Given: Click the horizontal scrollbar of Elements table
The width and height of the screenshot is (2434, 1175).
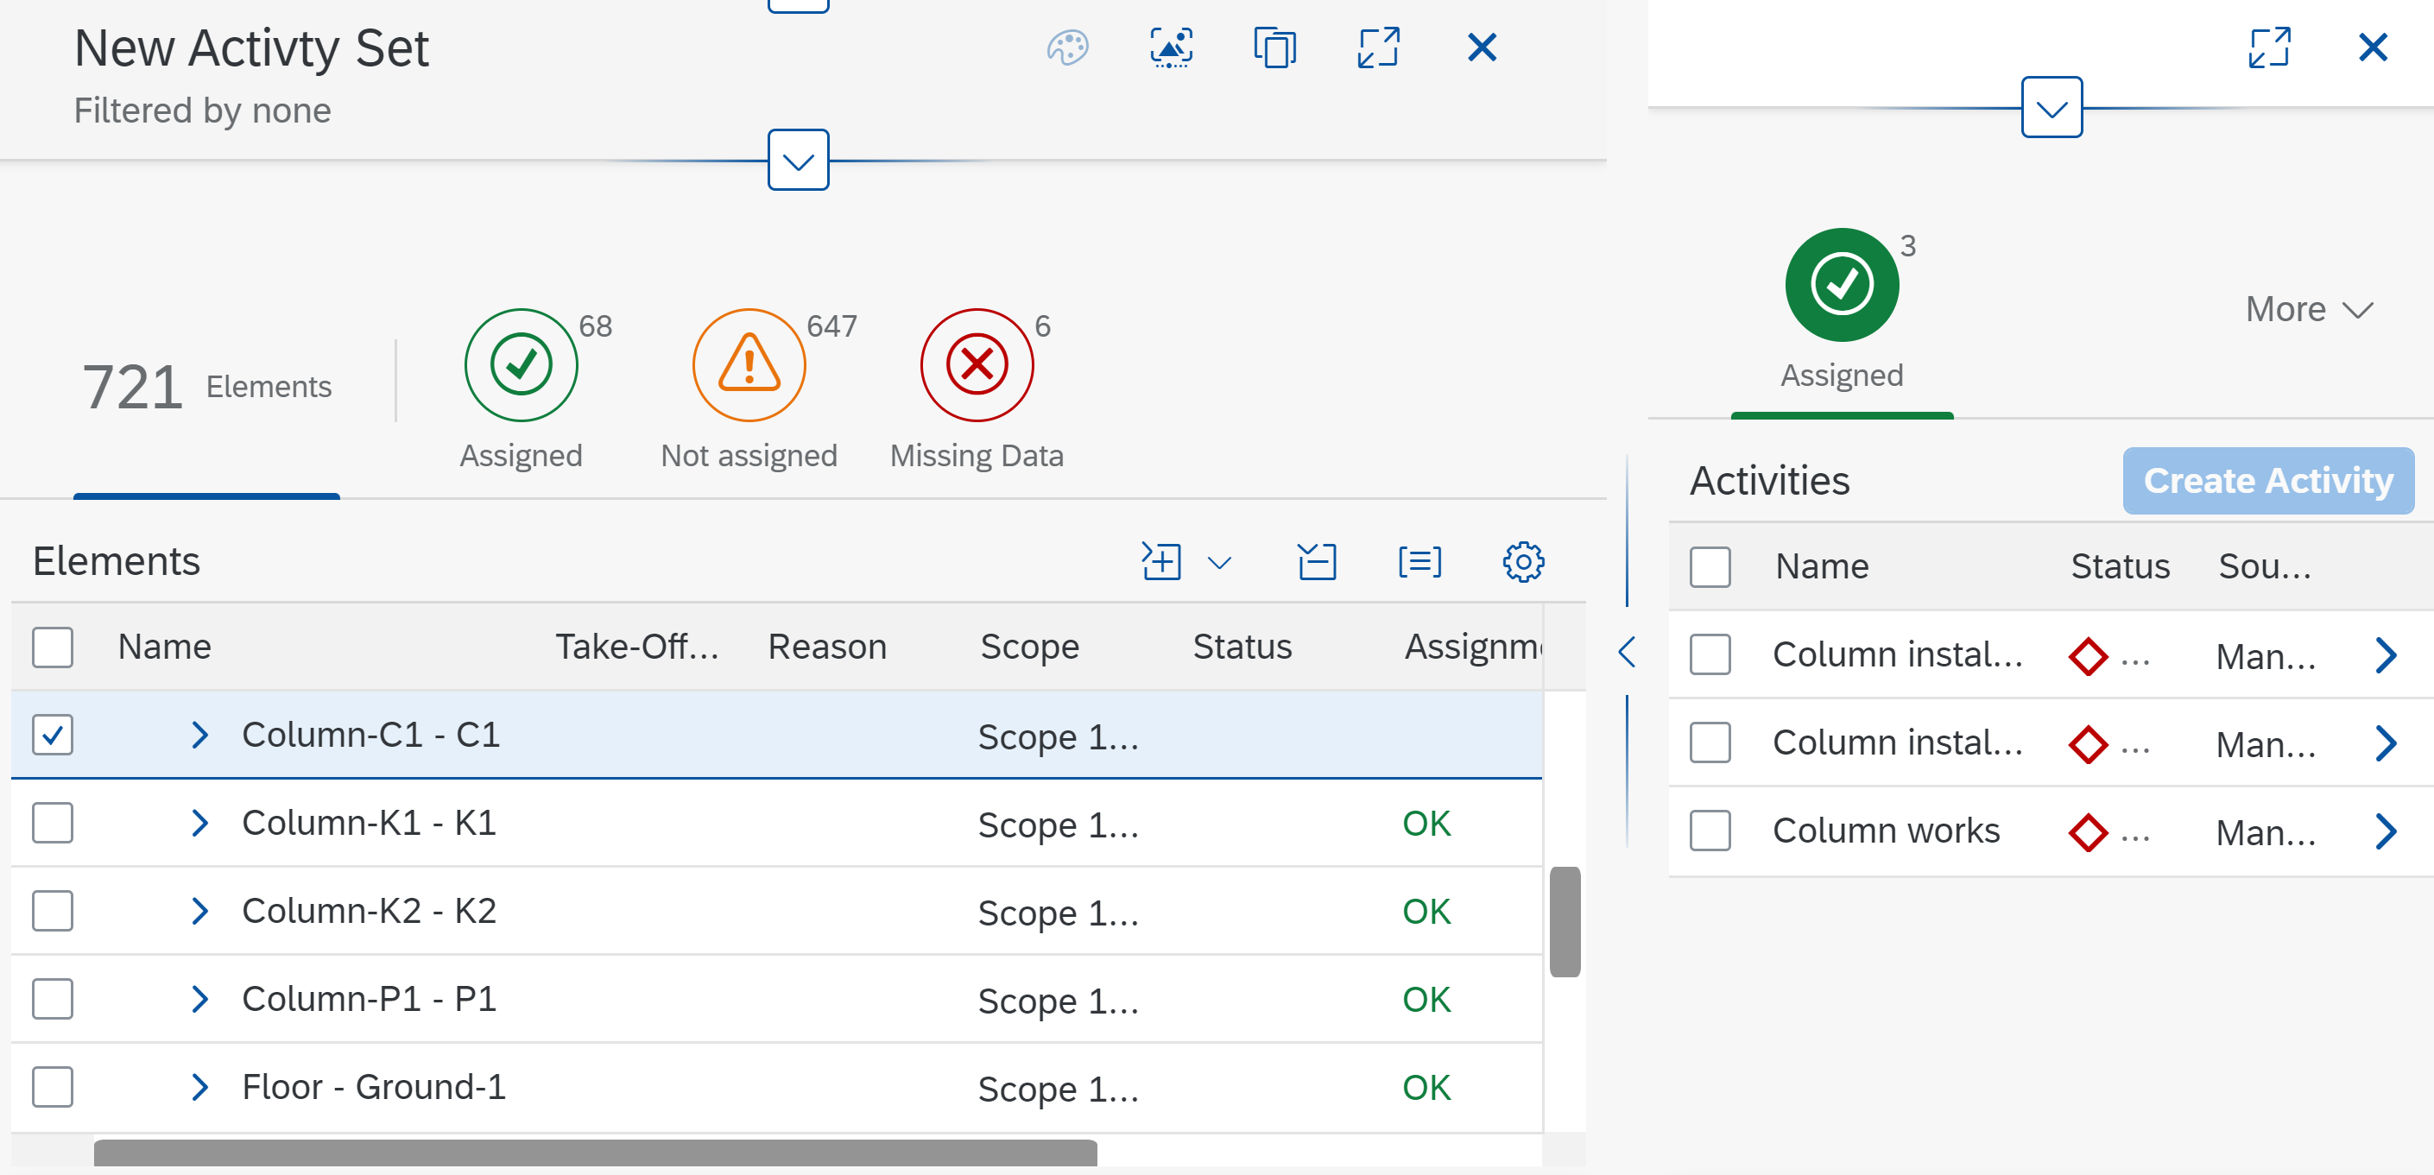Looking at the screenshot, I should [x=595, y=1153].
